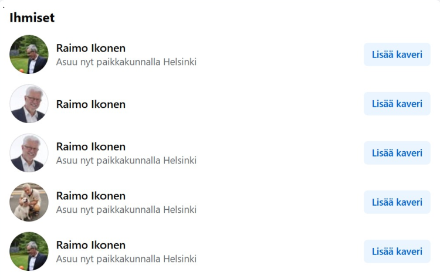Click the Ihmiset section heading
This screenshot has height=279, width=440.
[x=32, y=18]
